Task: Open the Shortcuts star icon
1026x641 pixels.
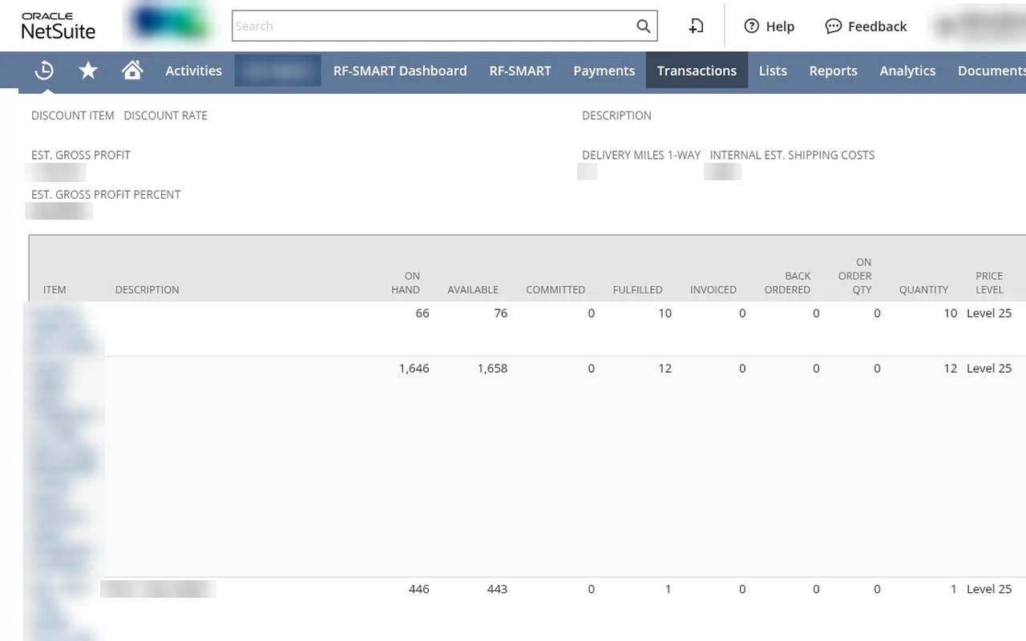Action: point(88,71)
